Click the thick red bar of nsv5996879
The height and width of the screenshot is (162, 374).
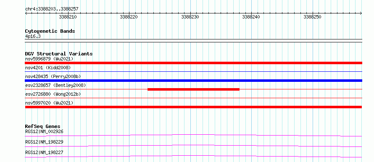point(194,63)
